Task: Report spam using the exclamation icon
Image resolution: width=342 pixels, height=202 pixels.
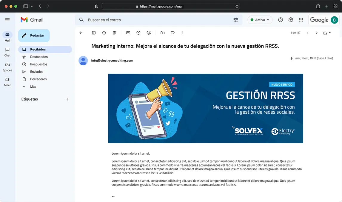Action: click(x=104, y=33)
